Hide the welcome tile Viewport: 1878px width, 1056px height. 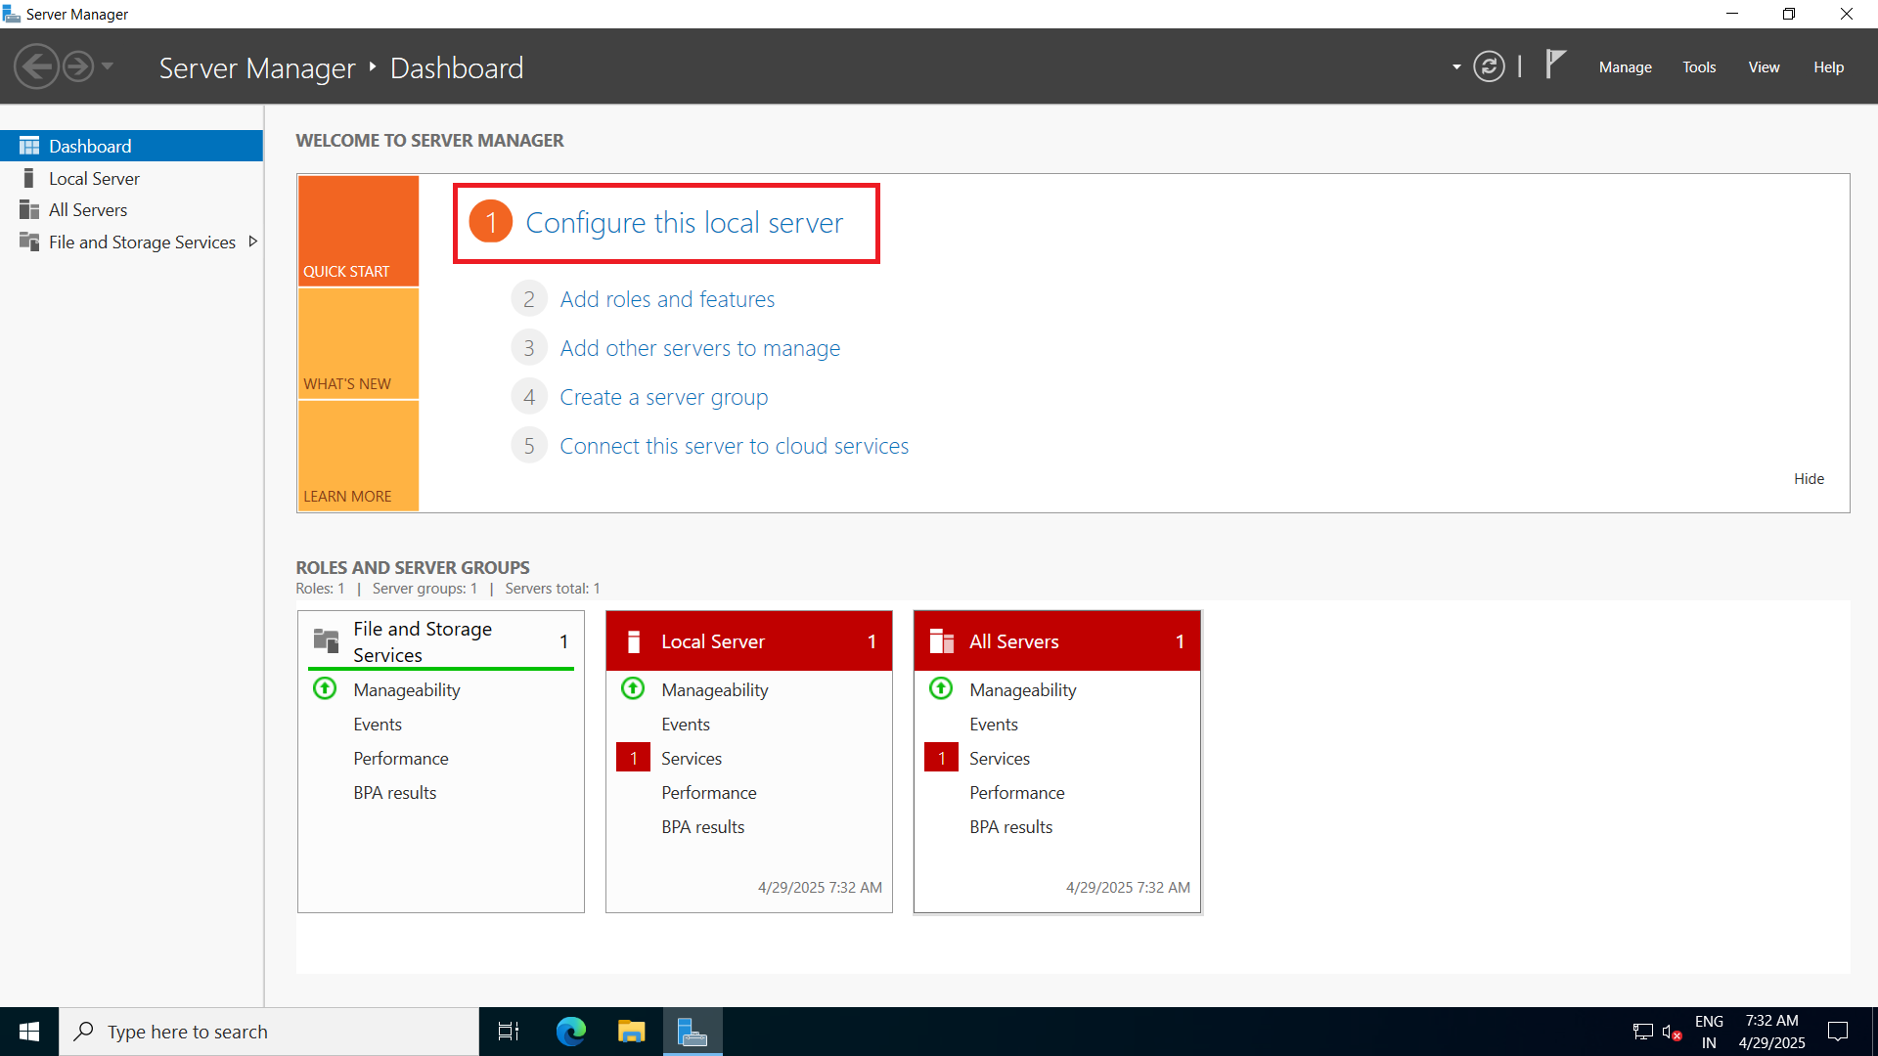[1809, 478]
